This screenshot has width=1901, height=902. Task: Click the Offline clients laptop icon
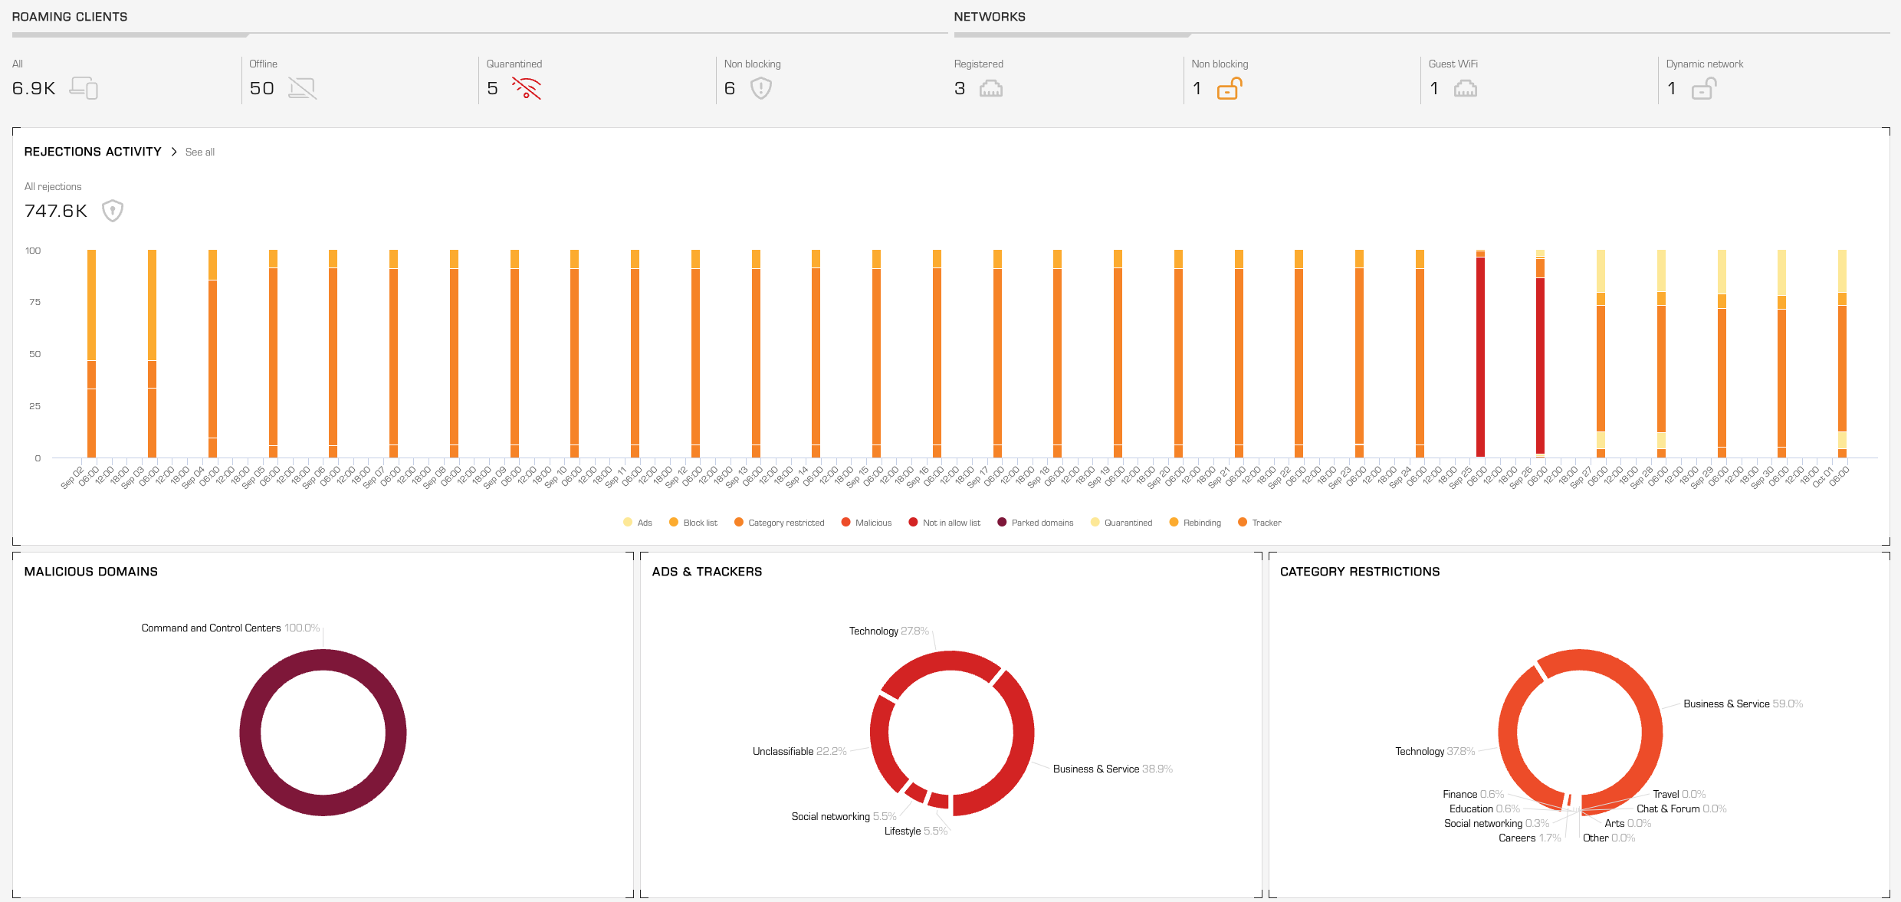(302, 88)
